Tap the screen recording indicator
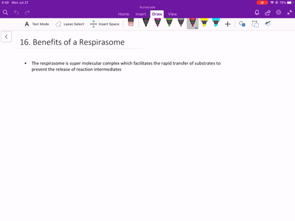The width and height of the screenshot is (295, 221). tap(262, 2)
